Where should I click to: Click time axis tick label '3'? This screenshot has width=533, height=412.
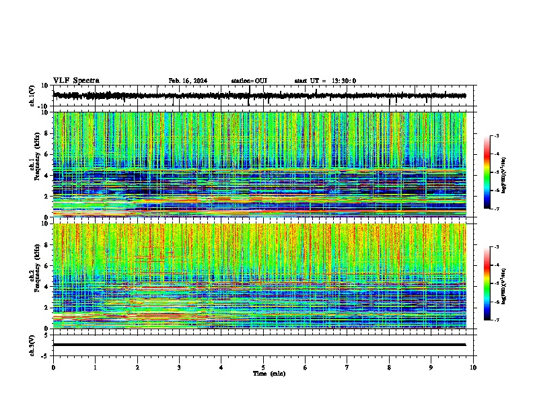tap(179, 368)
